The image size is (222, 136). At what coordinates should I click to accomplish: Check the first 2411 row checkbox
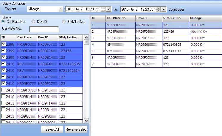[x=3, y=103]
